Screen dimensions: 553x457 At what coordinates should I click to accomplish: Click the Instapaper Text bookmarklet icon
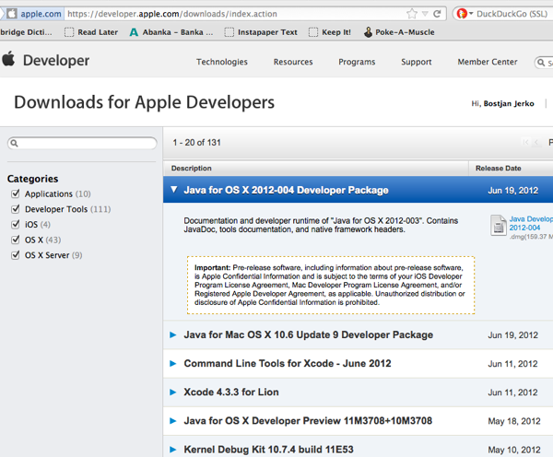229,32
